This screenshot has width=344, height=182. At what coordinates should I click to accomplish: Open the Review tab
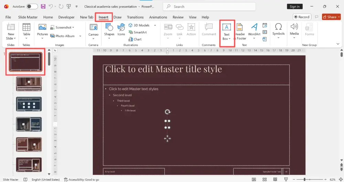(178, 17)
